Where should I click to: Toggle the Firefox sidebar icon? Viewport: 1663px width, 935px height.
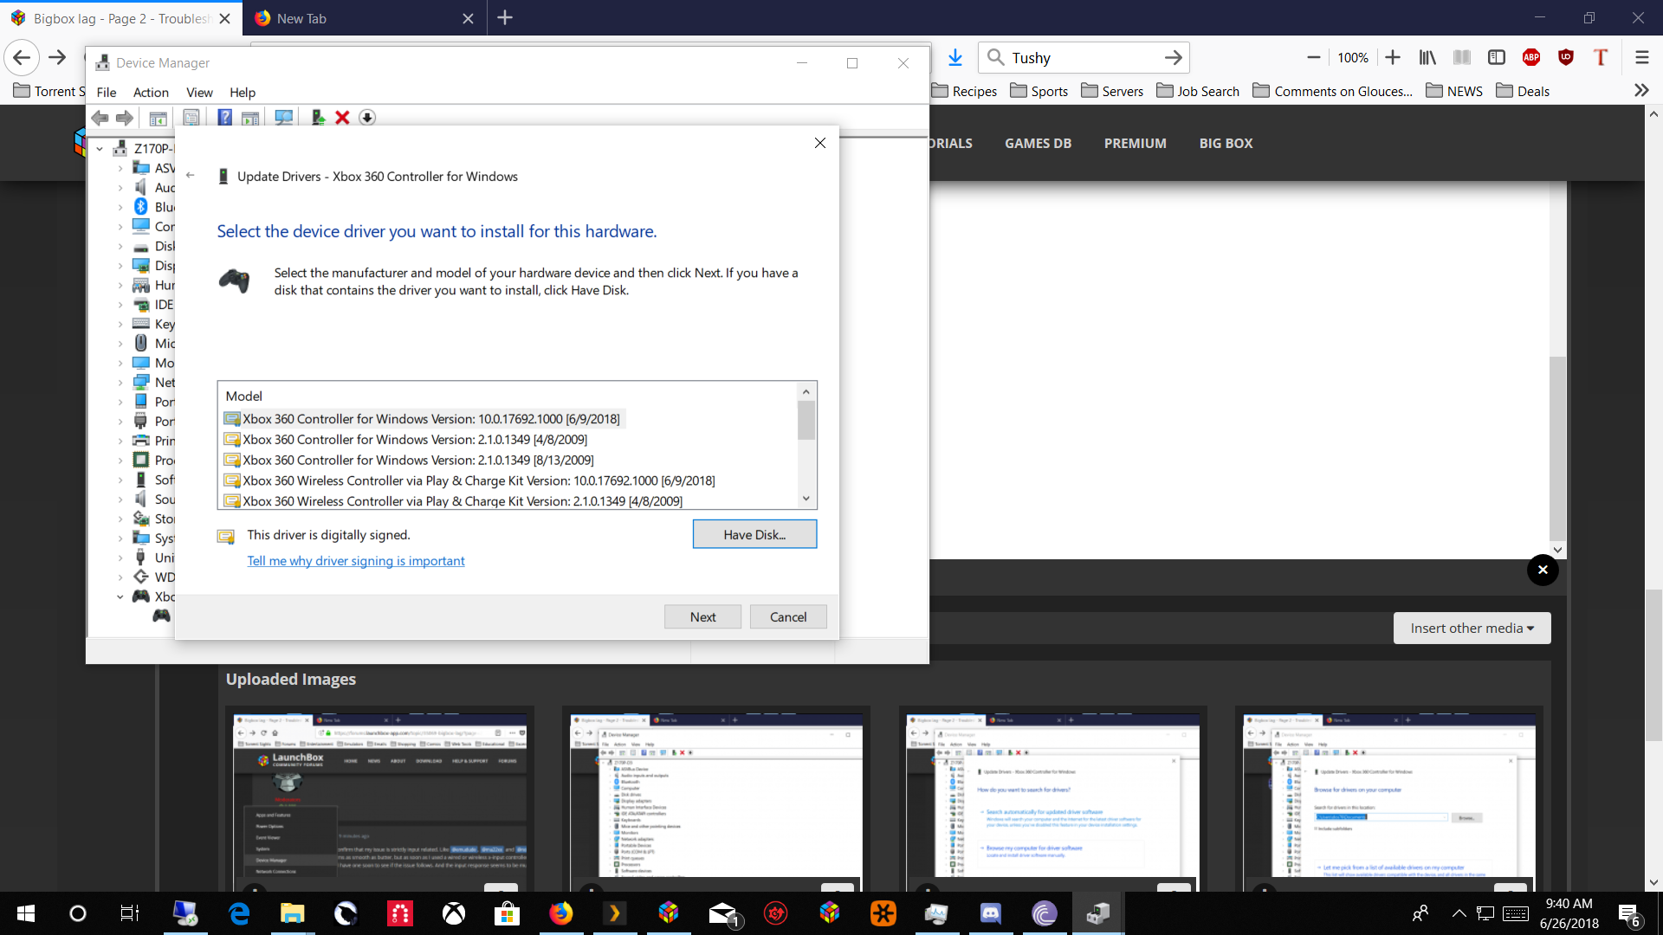(1497, 57)
